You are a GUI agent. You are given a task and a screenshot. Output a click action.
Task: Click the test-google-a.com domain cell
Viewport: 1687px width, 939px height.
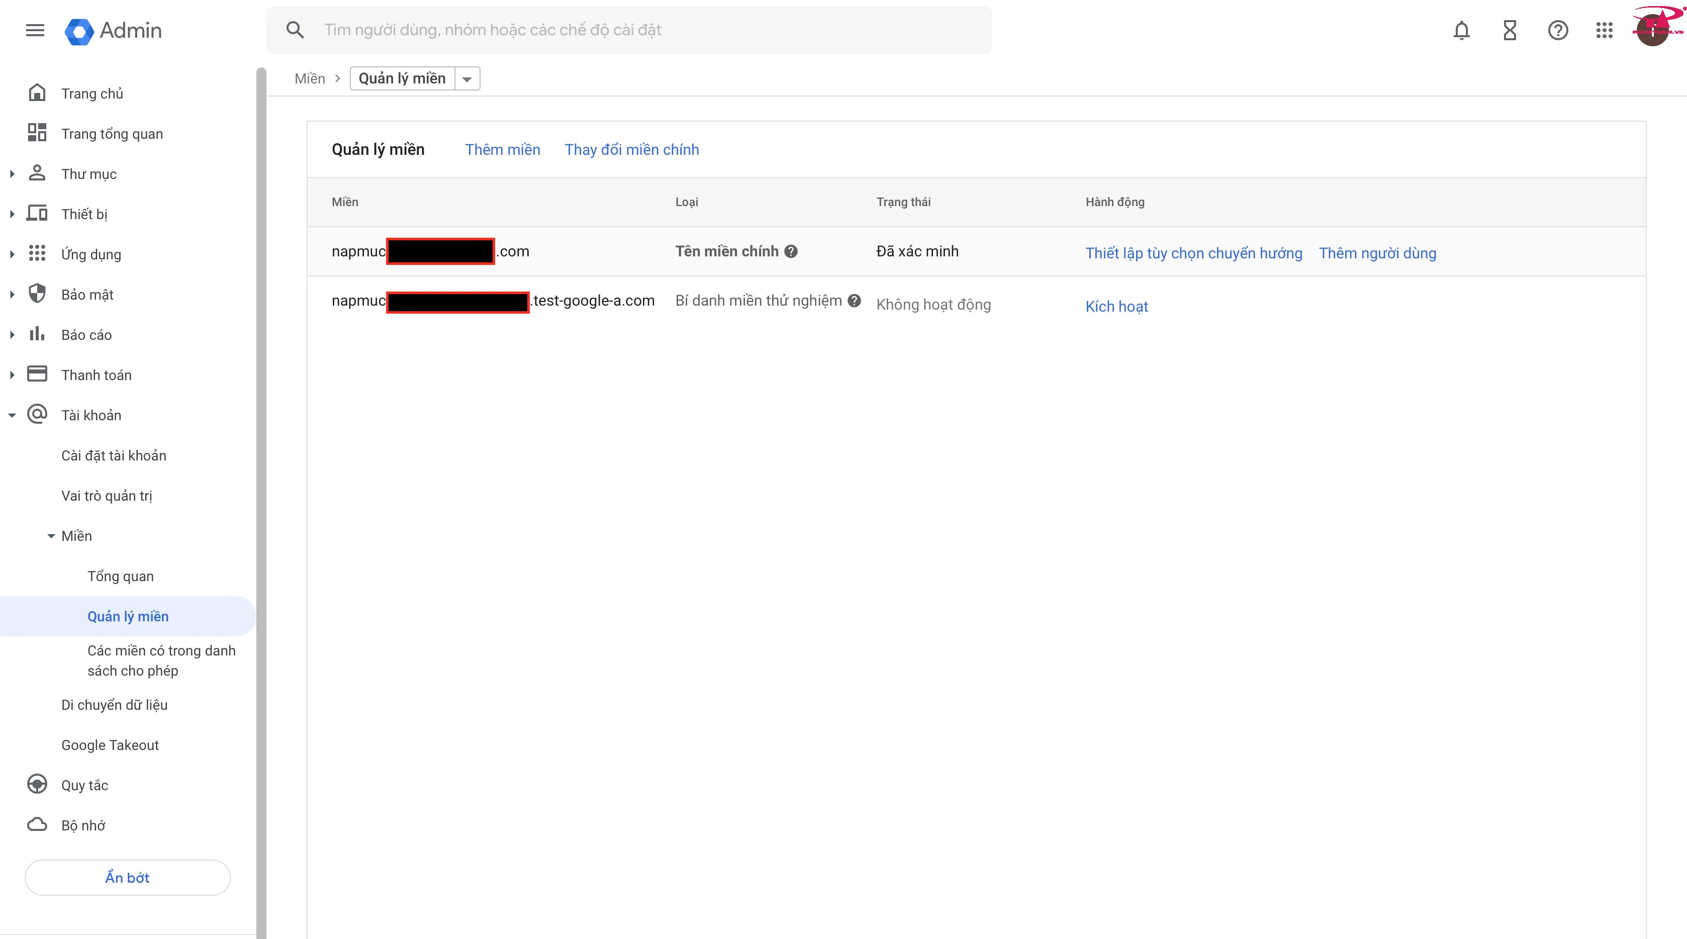(493, 301)
